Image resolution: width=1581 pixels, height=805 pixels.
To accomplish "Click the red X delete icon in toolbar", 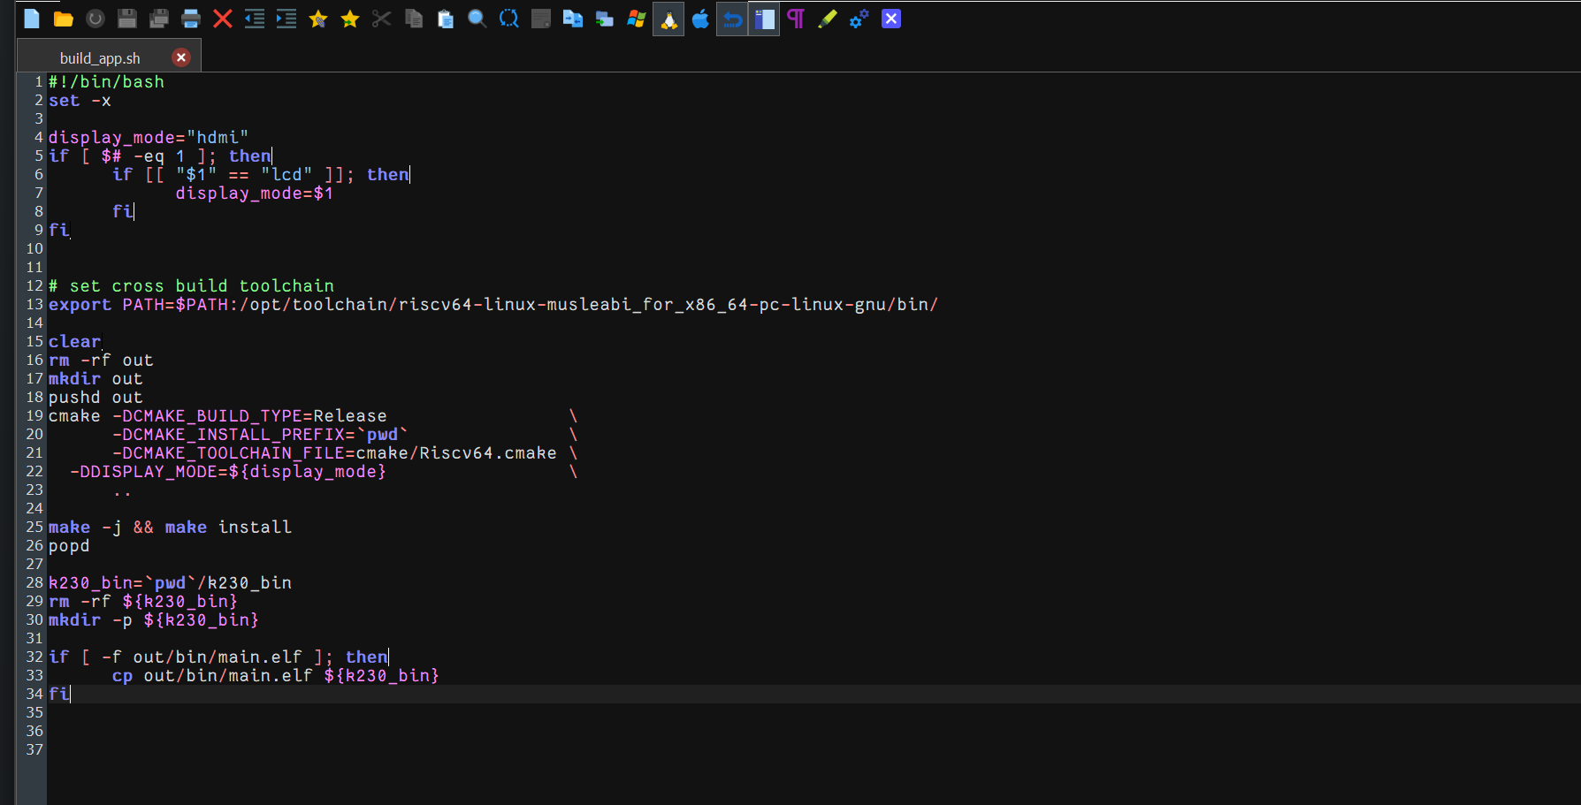I will [223, 19].
